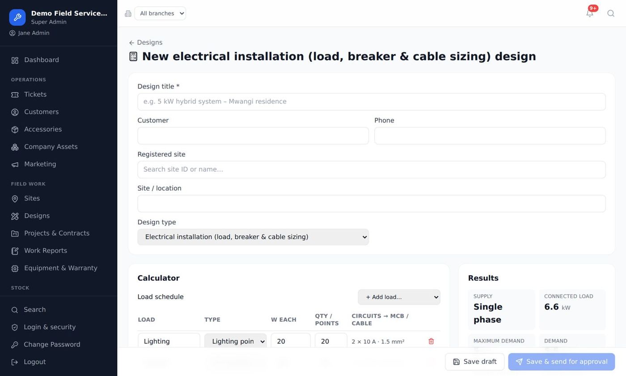Click the Phone input field
This screenshot has height=376, width=626.
[x=490, y=136]
